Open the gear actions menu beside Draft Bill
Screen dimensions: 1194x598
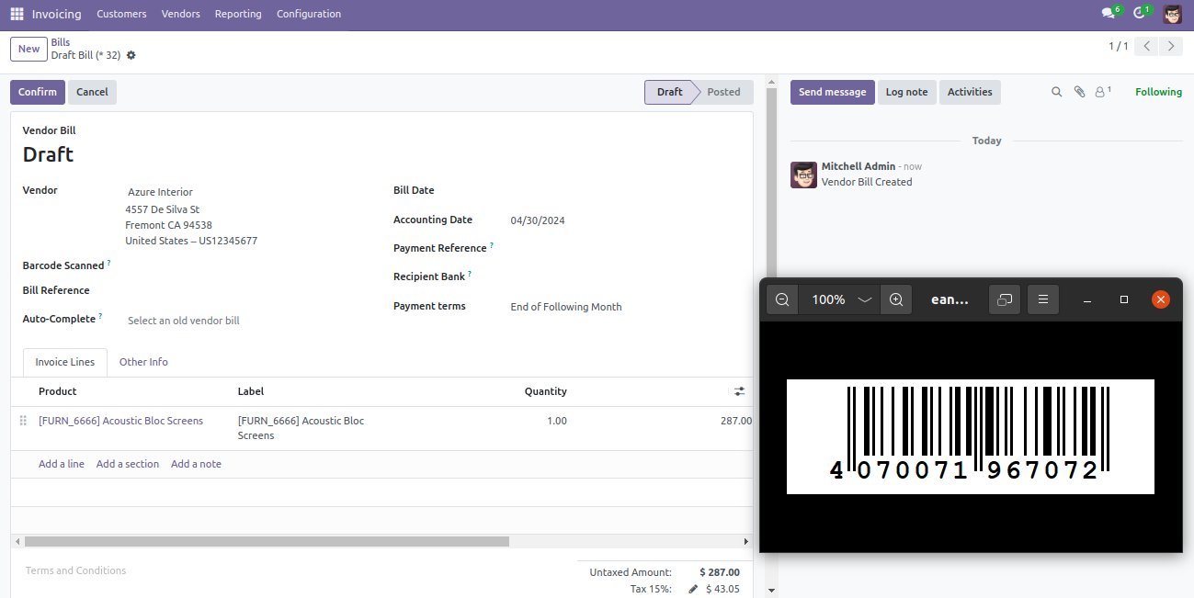131,55
